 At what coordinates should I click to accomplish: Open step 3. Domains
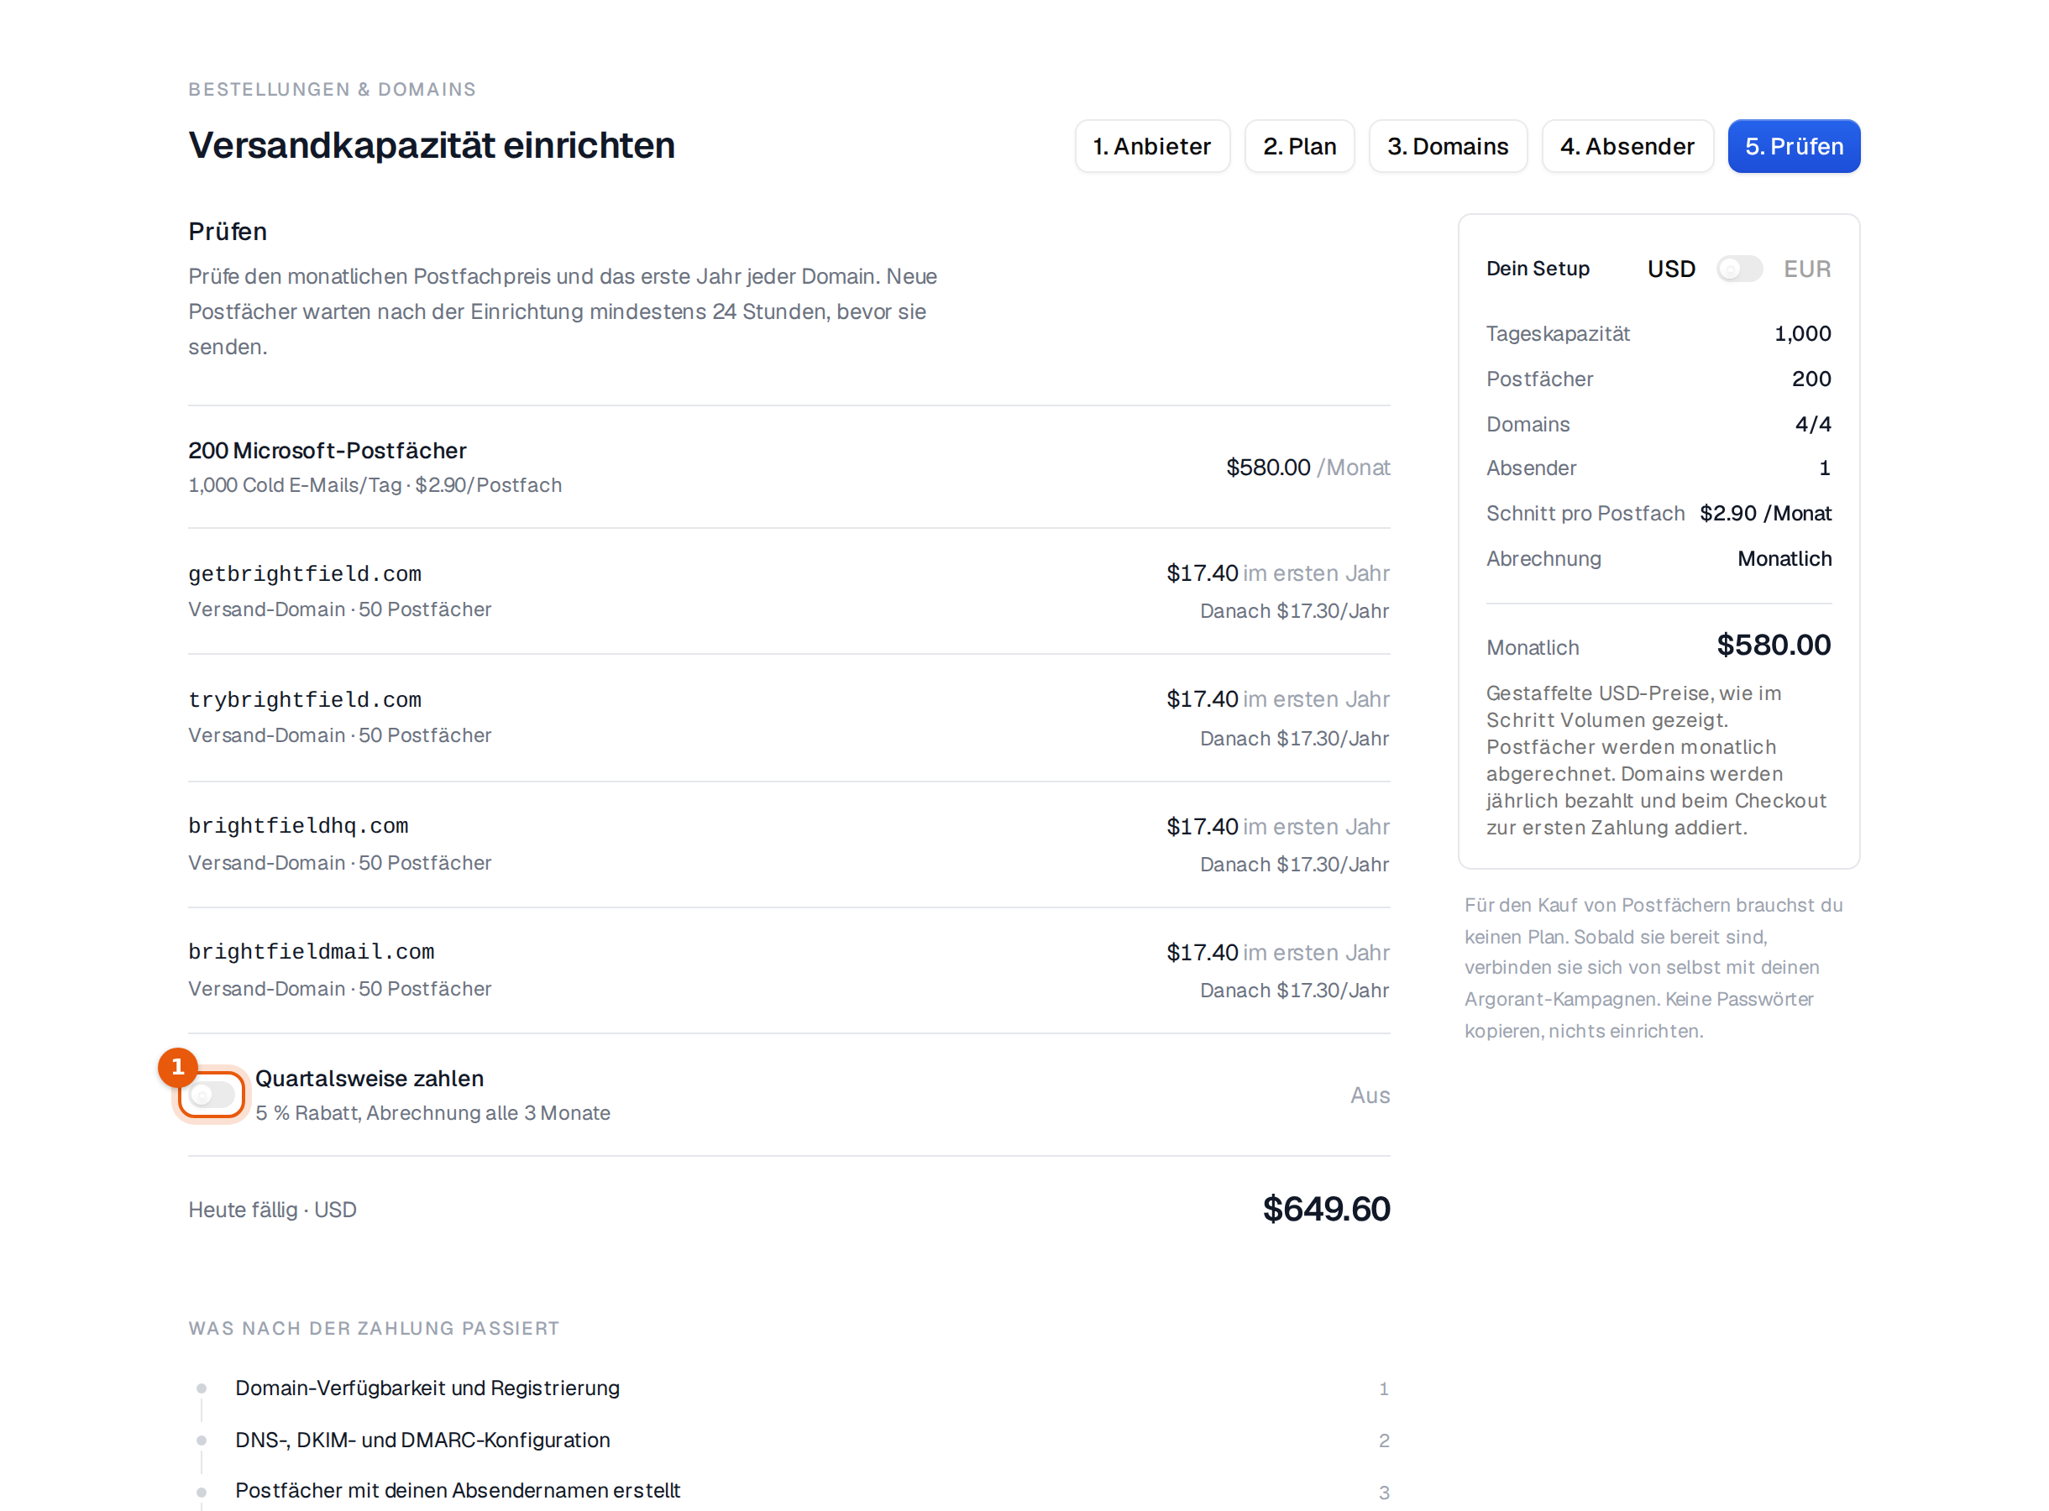1447,146
